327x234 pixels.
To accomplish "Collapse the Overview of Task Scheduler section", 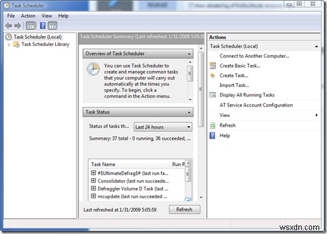I will click(189, 54).
